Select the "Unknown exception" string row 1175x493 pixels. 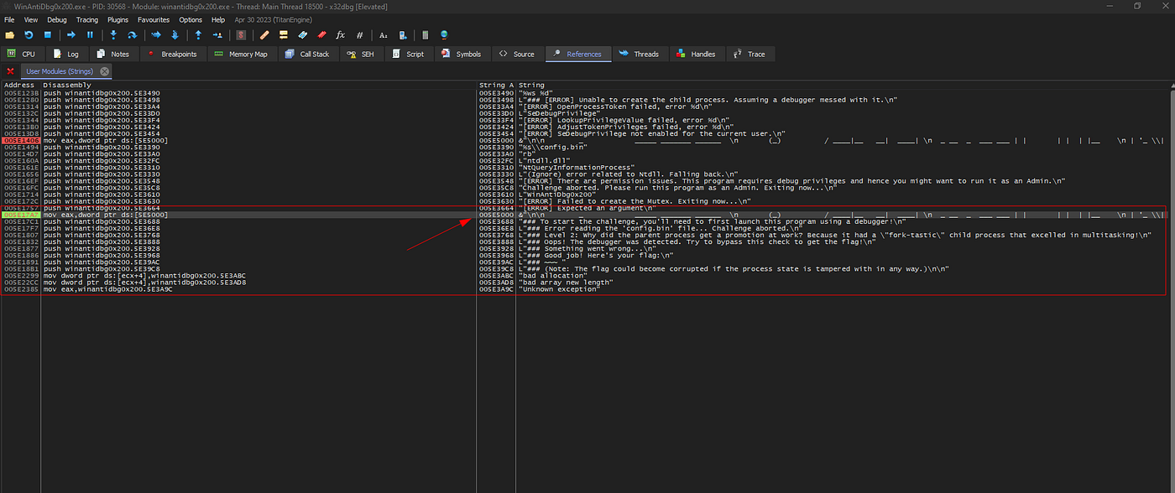pos(560,288)
